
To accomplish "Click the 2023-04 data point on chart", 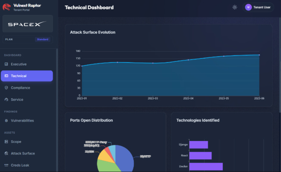I will (x=188, y=60).
